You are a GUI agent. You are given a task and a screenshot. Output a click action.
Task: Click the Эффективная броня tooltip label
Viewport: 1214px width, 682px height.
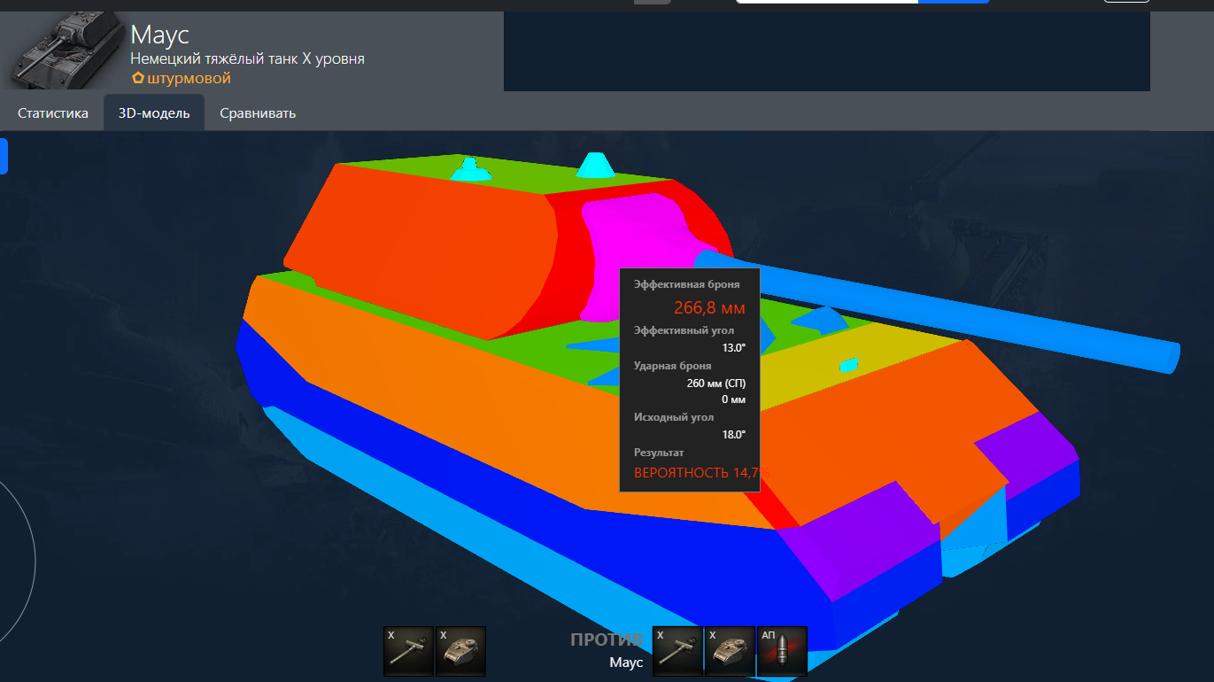pos(686,284)
